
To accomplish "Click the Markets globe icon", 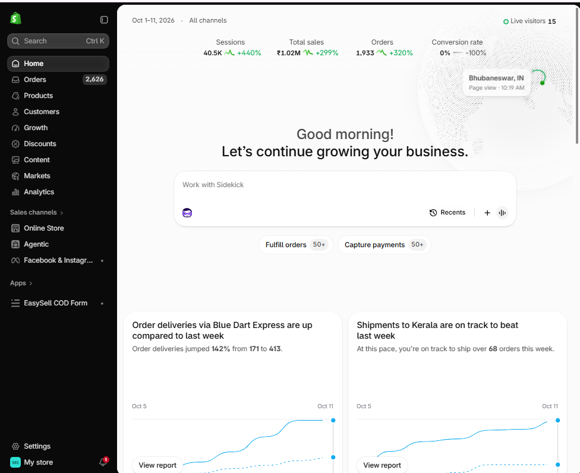I will 15,176.
